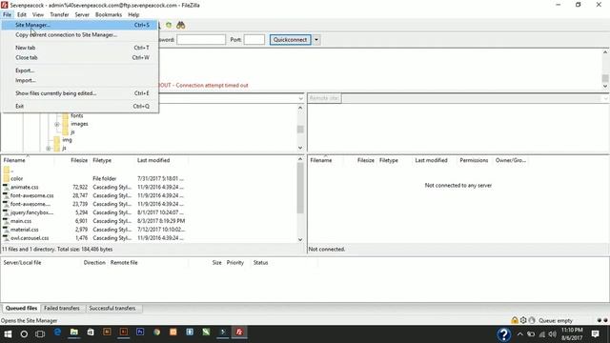The width and height of the screenshot is (610, 343).
Task: Select material.css in the local file list
Action: (24, 230)
